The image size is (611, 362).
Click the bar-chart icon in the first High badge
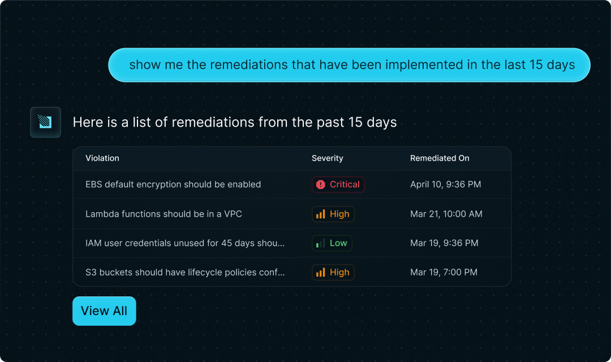[x=322, y=214]
